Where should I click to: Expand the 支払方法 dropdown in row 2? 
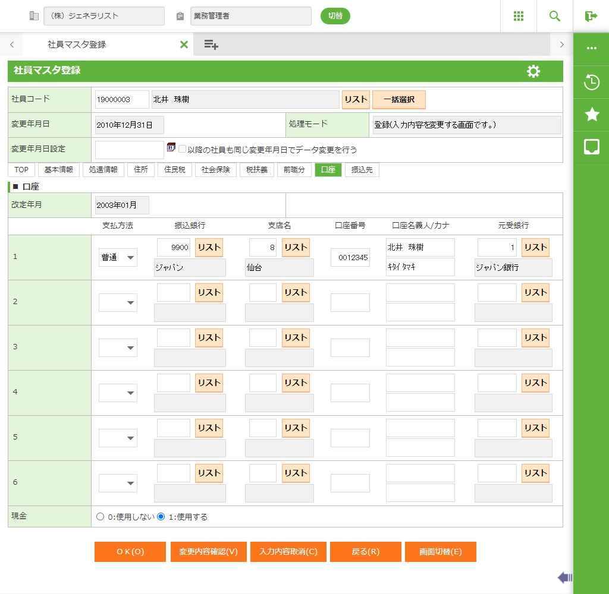tap(118, 303)
